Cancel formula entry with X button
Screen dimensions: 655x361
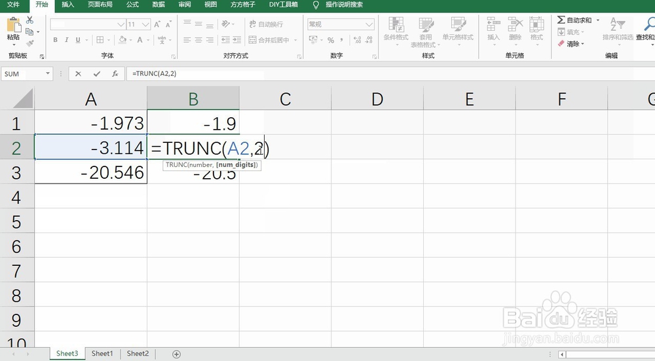[x=78, y=73]
